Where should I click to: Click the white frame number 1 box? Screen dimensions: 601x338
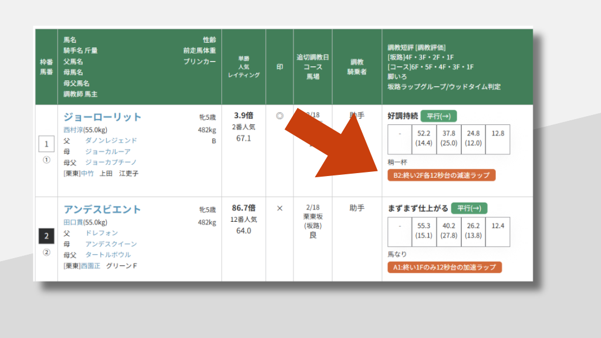[x=46, y=144]
